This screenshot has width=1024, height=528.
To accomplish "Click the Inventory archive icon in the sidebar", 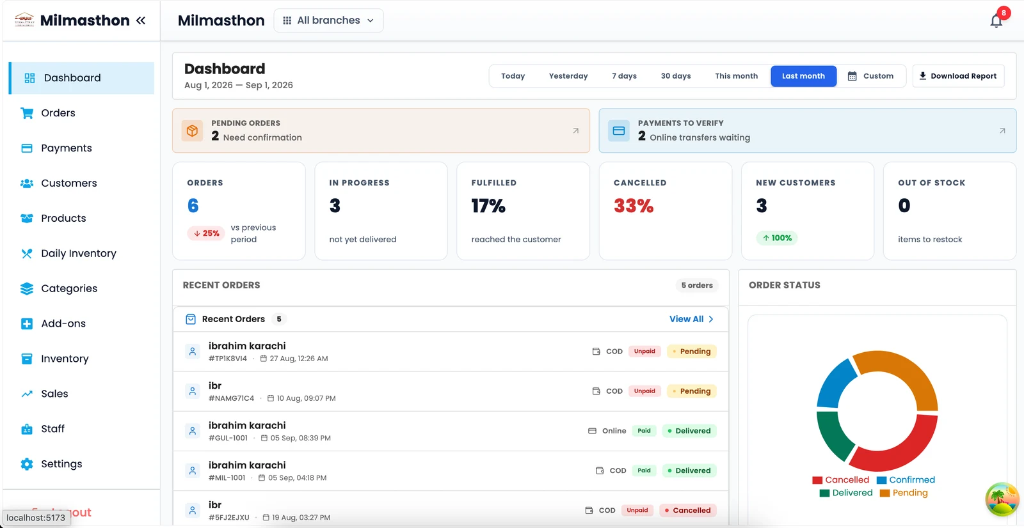I will [27, 359].
